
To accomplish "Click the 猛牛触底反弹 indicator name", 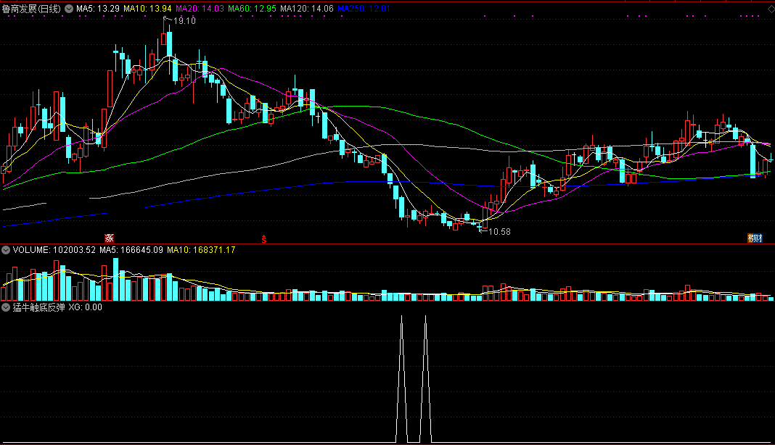I will pyautogui.click(x=38, y=307).
